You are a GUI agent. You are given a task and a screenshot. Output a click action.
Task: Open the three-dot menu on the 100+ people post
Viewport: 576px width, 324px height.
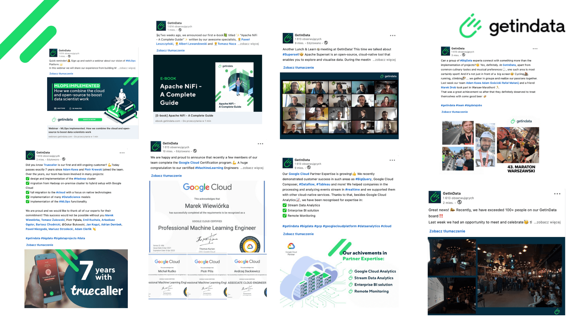[x=557, y=194]
